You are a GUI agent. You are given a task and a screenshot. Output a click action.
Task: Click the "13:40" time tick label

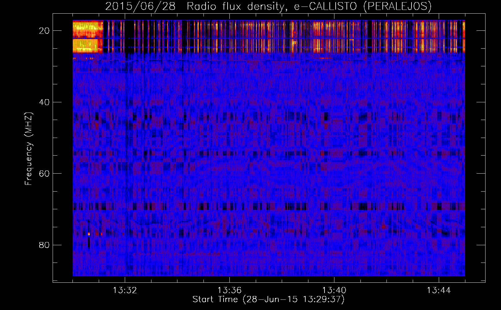pyautogui.click(x=334, y=290)
